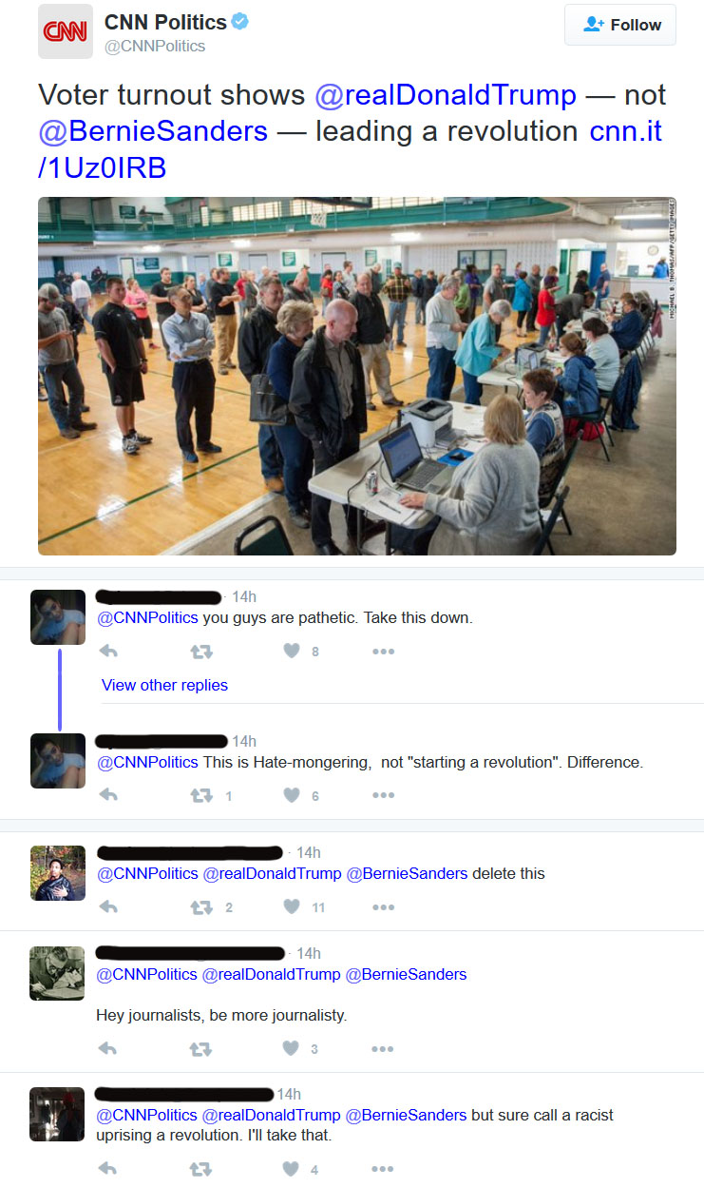Retweet the "you guys are pathetic" tweet
Viewport: 704px width, 1188px height.
point(201,652)
